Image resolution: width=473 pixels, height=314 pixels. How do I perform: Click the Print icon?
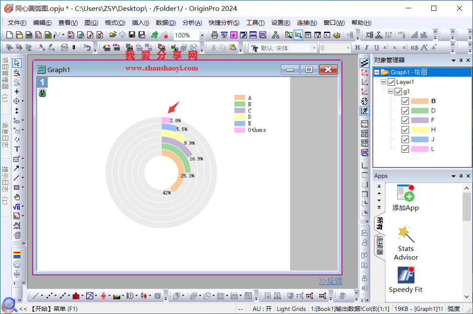pyautogui.click(x=215, y=35)
